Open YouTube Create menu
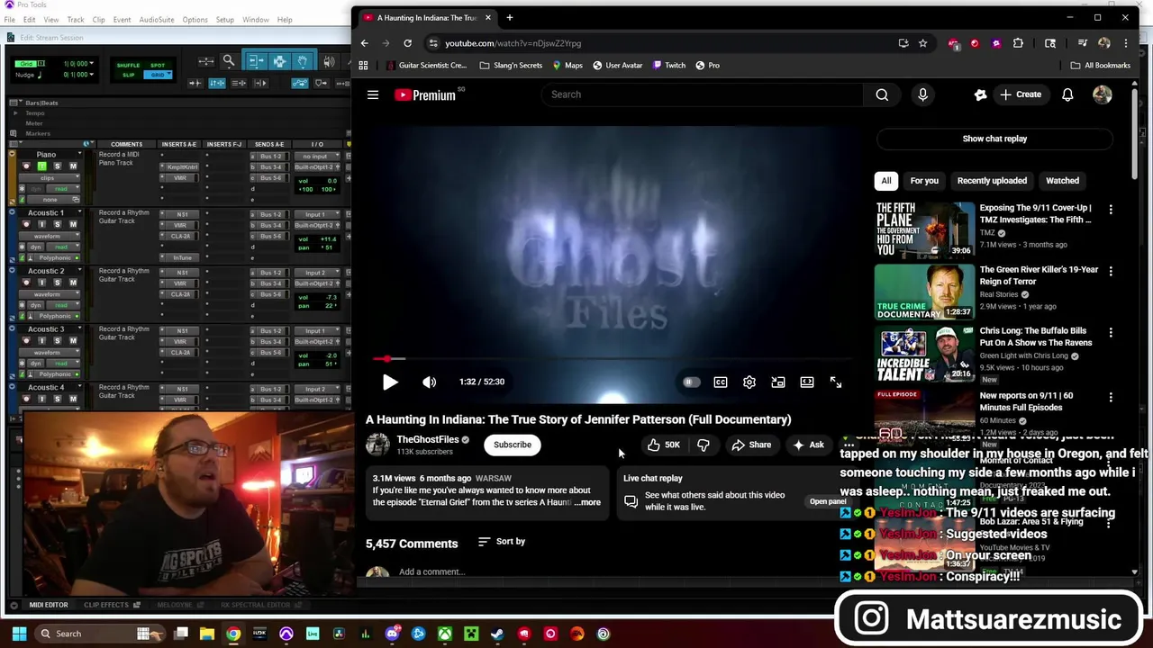 [1021, 94]
